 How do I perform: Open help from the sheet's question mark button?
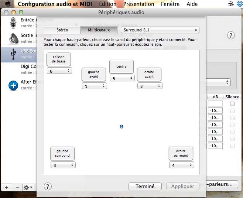[x=48, y=187]
